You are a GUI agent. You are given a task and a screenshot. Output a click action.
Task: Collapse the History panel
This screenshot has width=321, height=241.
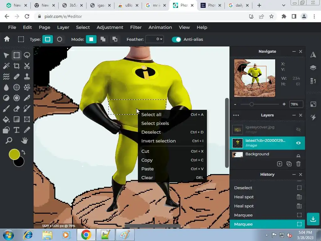294,174
